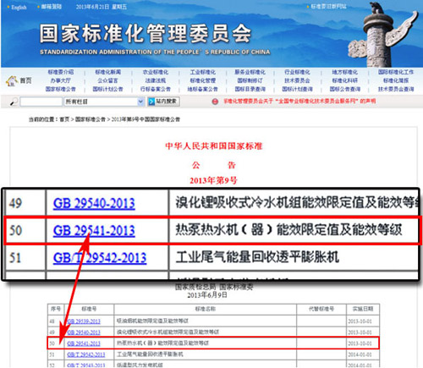Go to 国标制修订 in navigation
This screenshot has width=423, height=368.
[x=250, y=80]
